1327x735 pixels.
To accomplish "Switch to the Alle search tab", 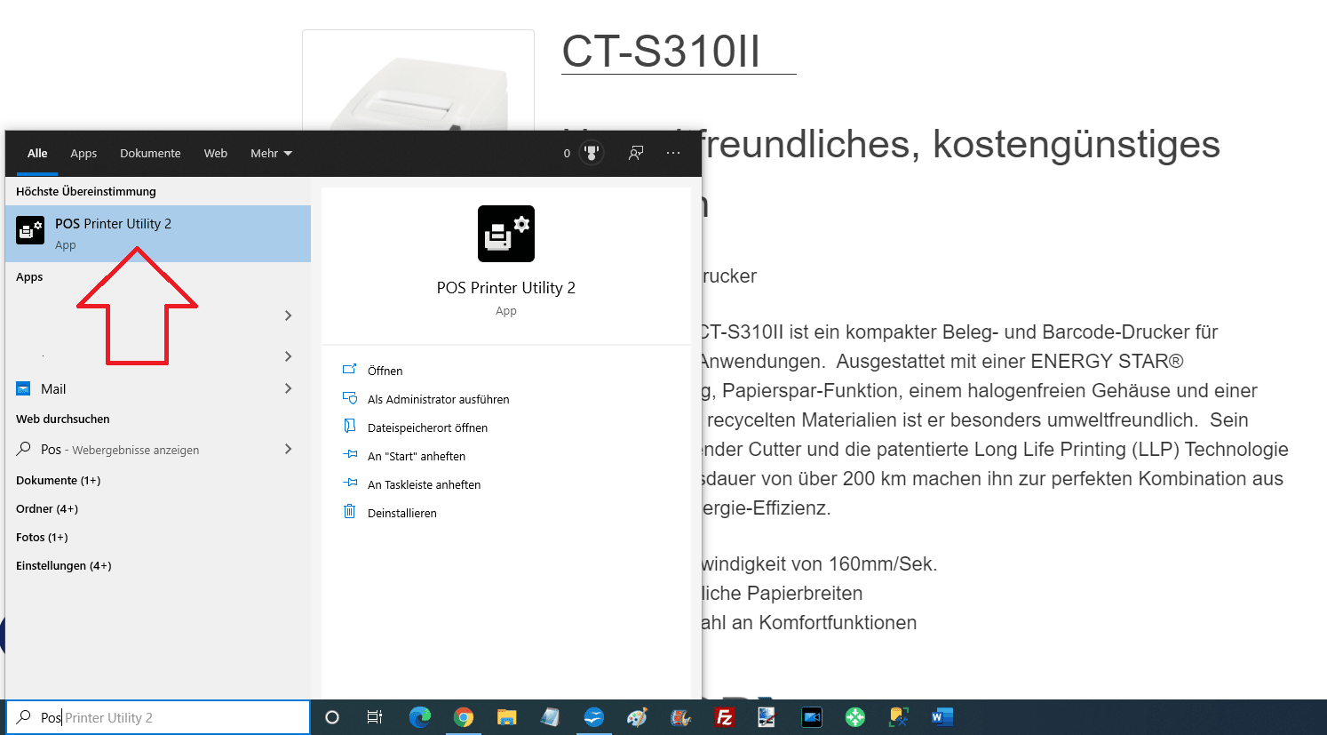I will [37, 153].
